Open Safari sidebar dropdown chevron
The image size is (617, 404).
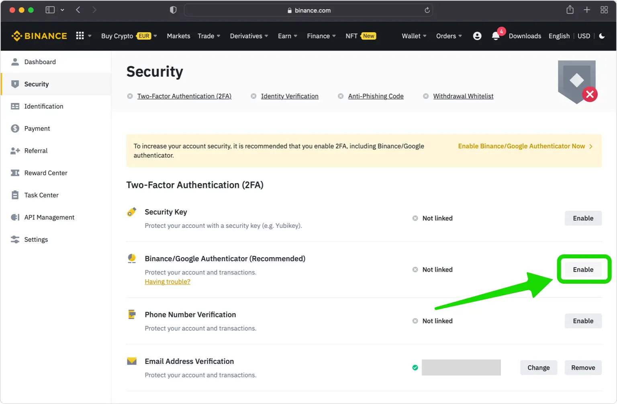tap(62, 10)
